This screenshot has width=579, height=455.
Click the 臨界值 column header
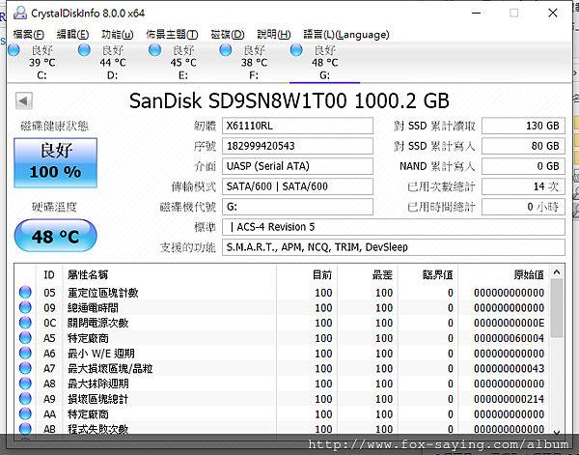(x=427, y=274)
